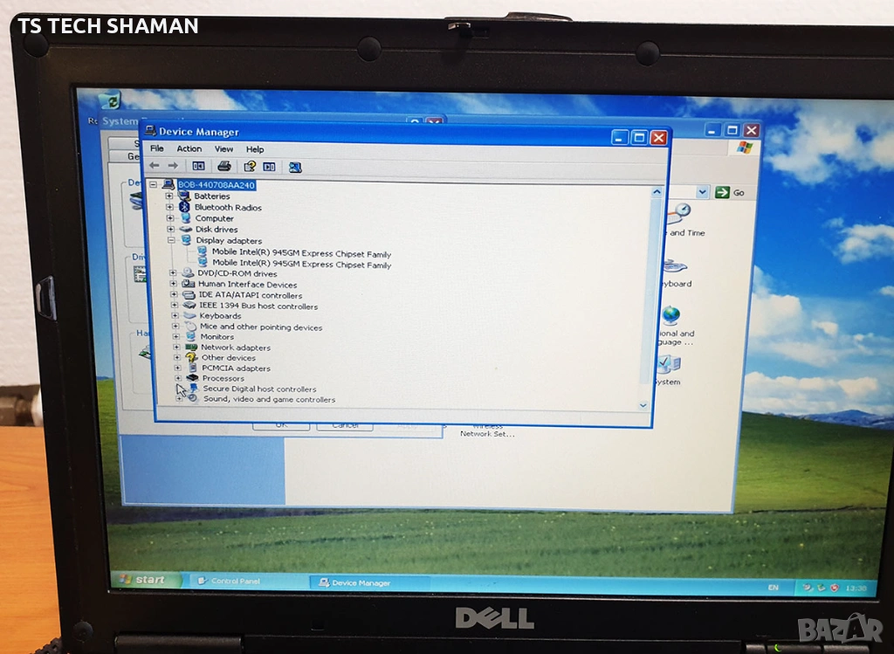The height and width of the screenshot is (654, 894).
Task: Select the Secure Digital host controllers label
Action: click(259, 389)
